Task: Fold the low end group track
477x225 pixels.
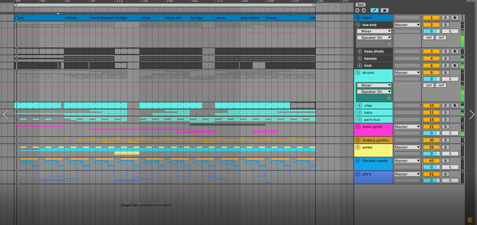Action: click(358, 25)
